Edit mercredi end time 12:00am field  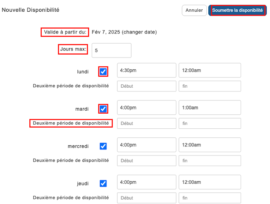click(209, 145)
